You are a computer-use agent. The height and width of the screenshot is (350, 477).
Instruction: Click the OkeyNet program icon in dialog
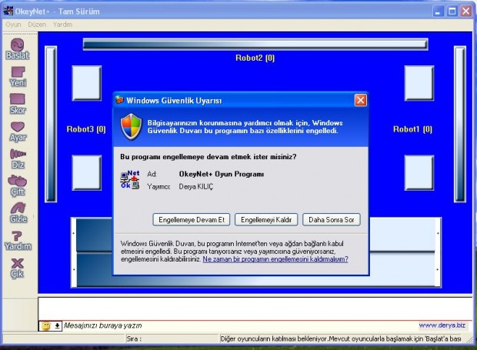130,180
